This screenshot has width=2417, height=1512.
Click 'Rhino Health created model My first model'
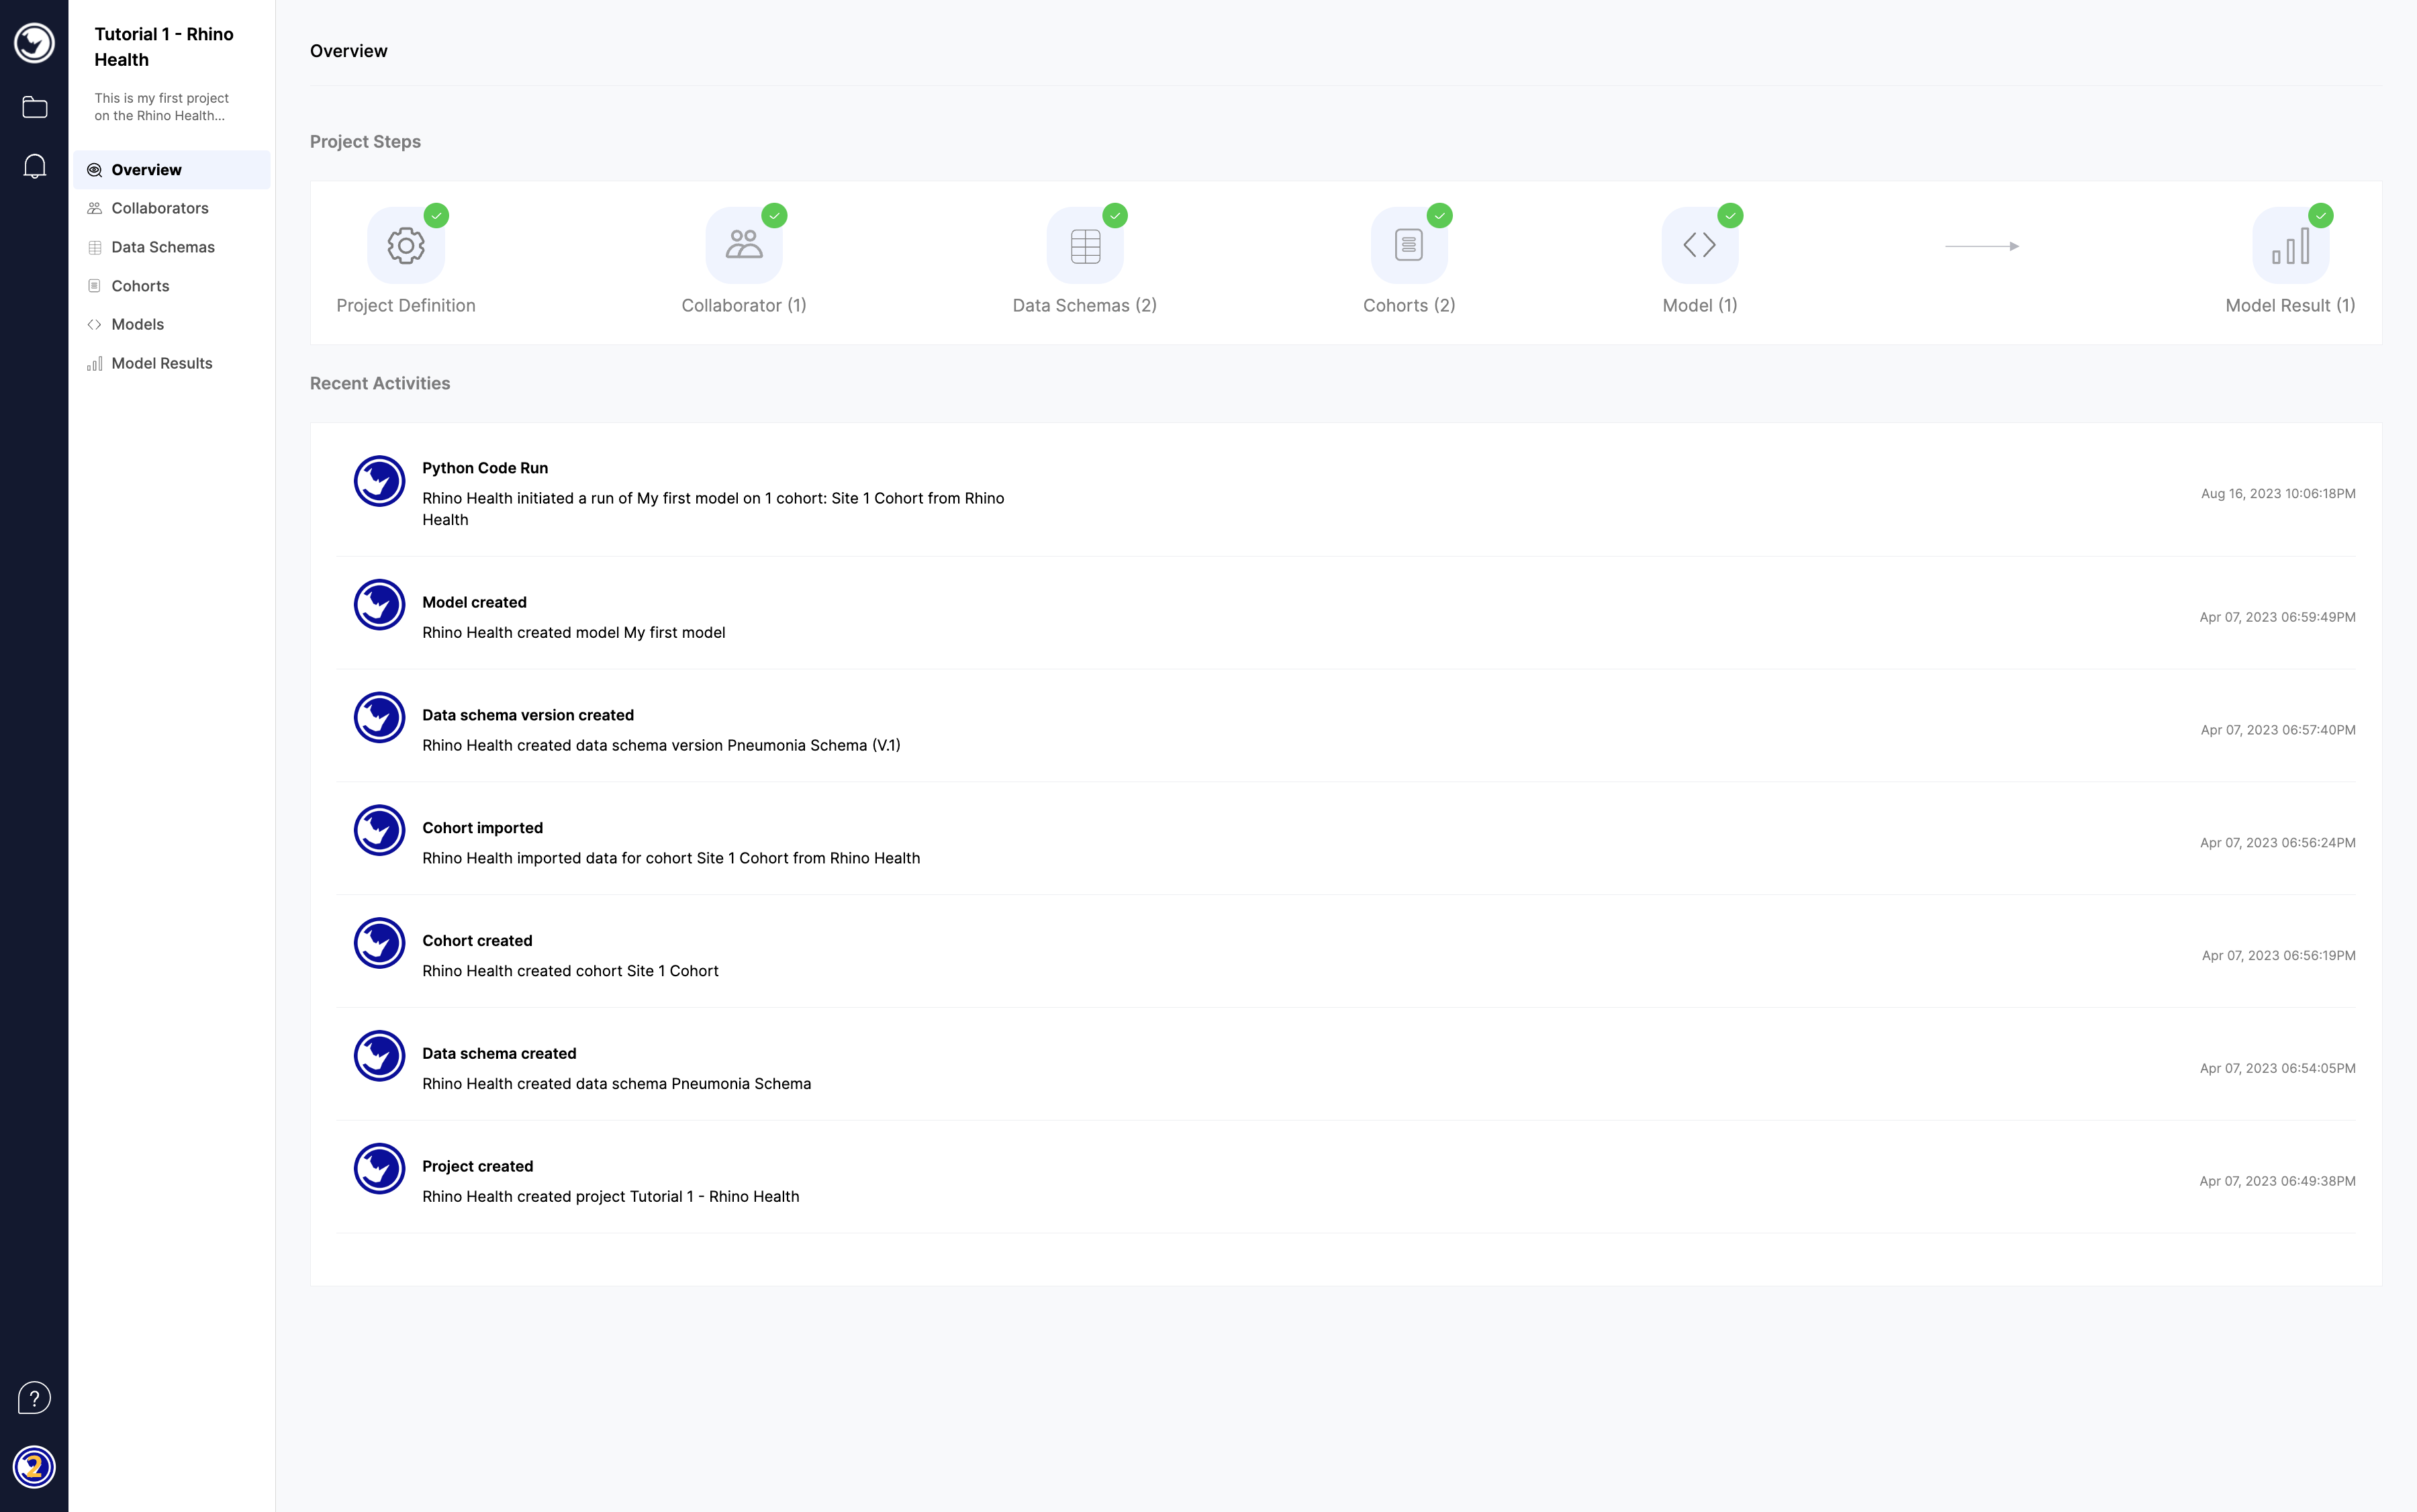(x=574, y=633)
